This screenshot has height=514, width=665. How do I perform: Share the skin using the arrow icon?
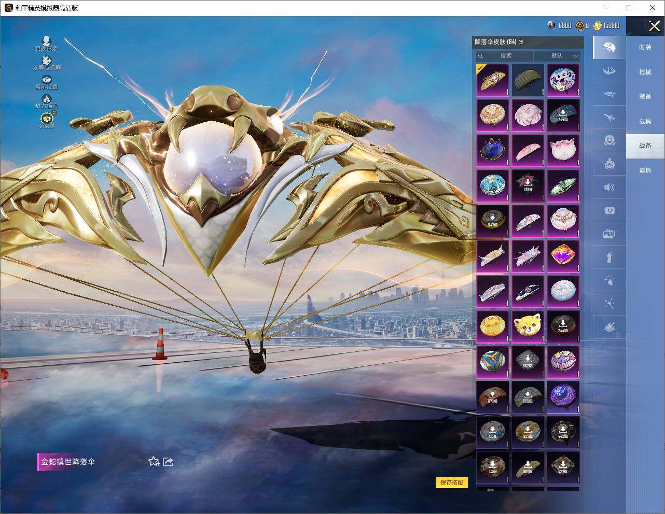(168, 461)
